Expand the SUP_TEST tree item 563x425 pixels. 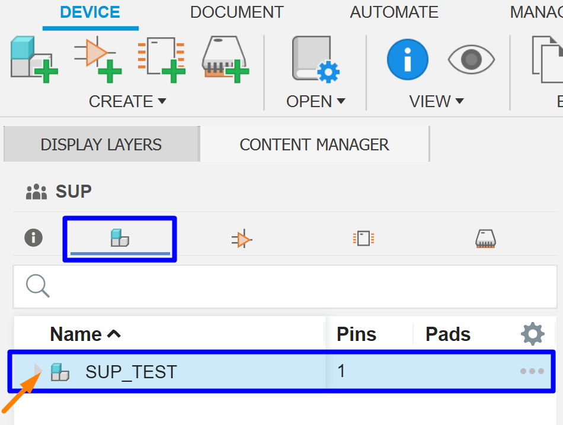(38, 371)
